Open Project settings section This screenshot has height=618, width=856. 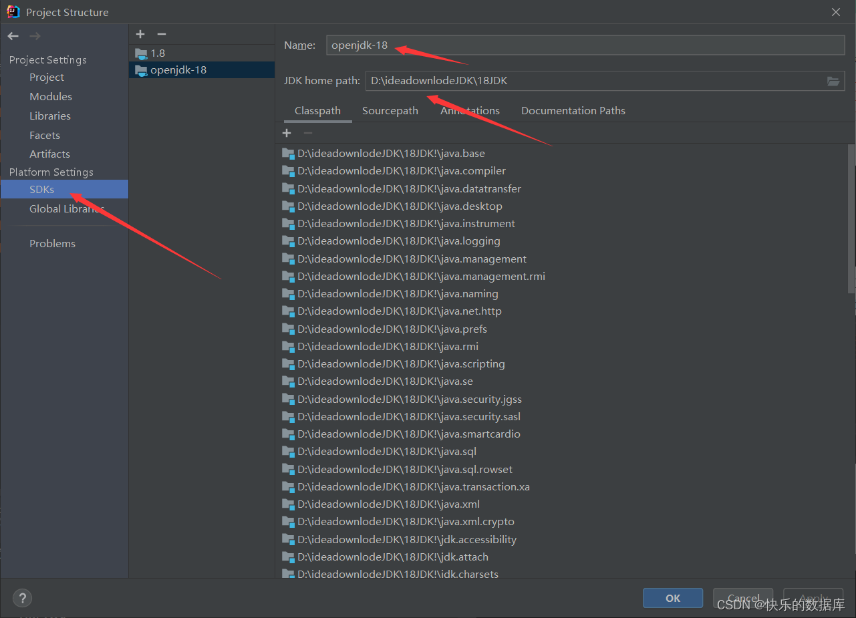click(x=47, y=78)
